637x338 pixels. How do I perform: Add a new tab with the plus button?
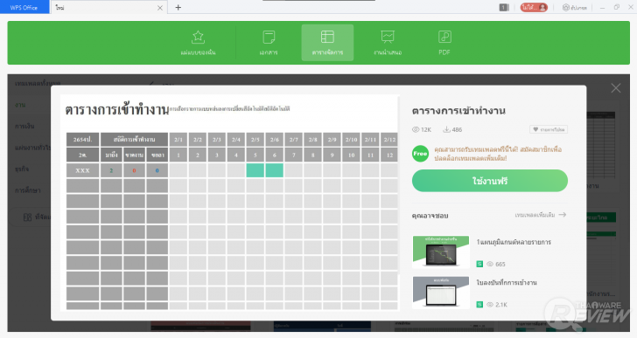point(178,7)
